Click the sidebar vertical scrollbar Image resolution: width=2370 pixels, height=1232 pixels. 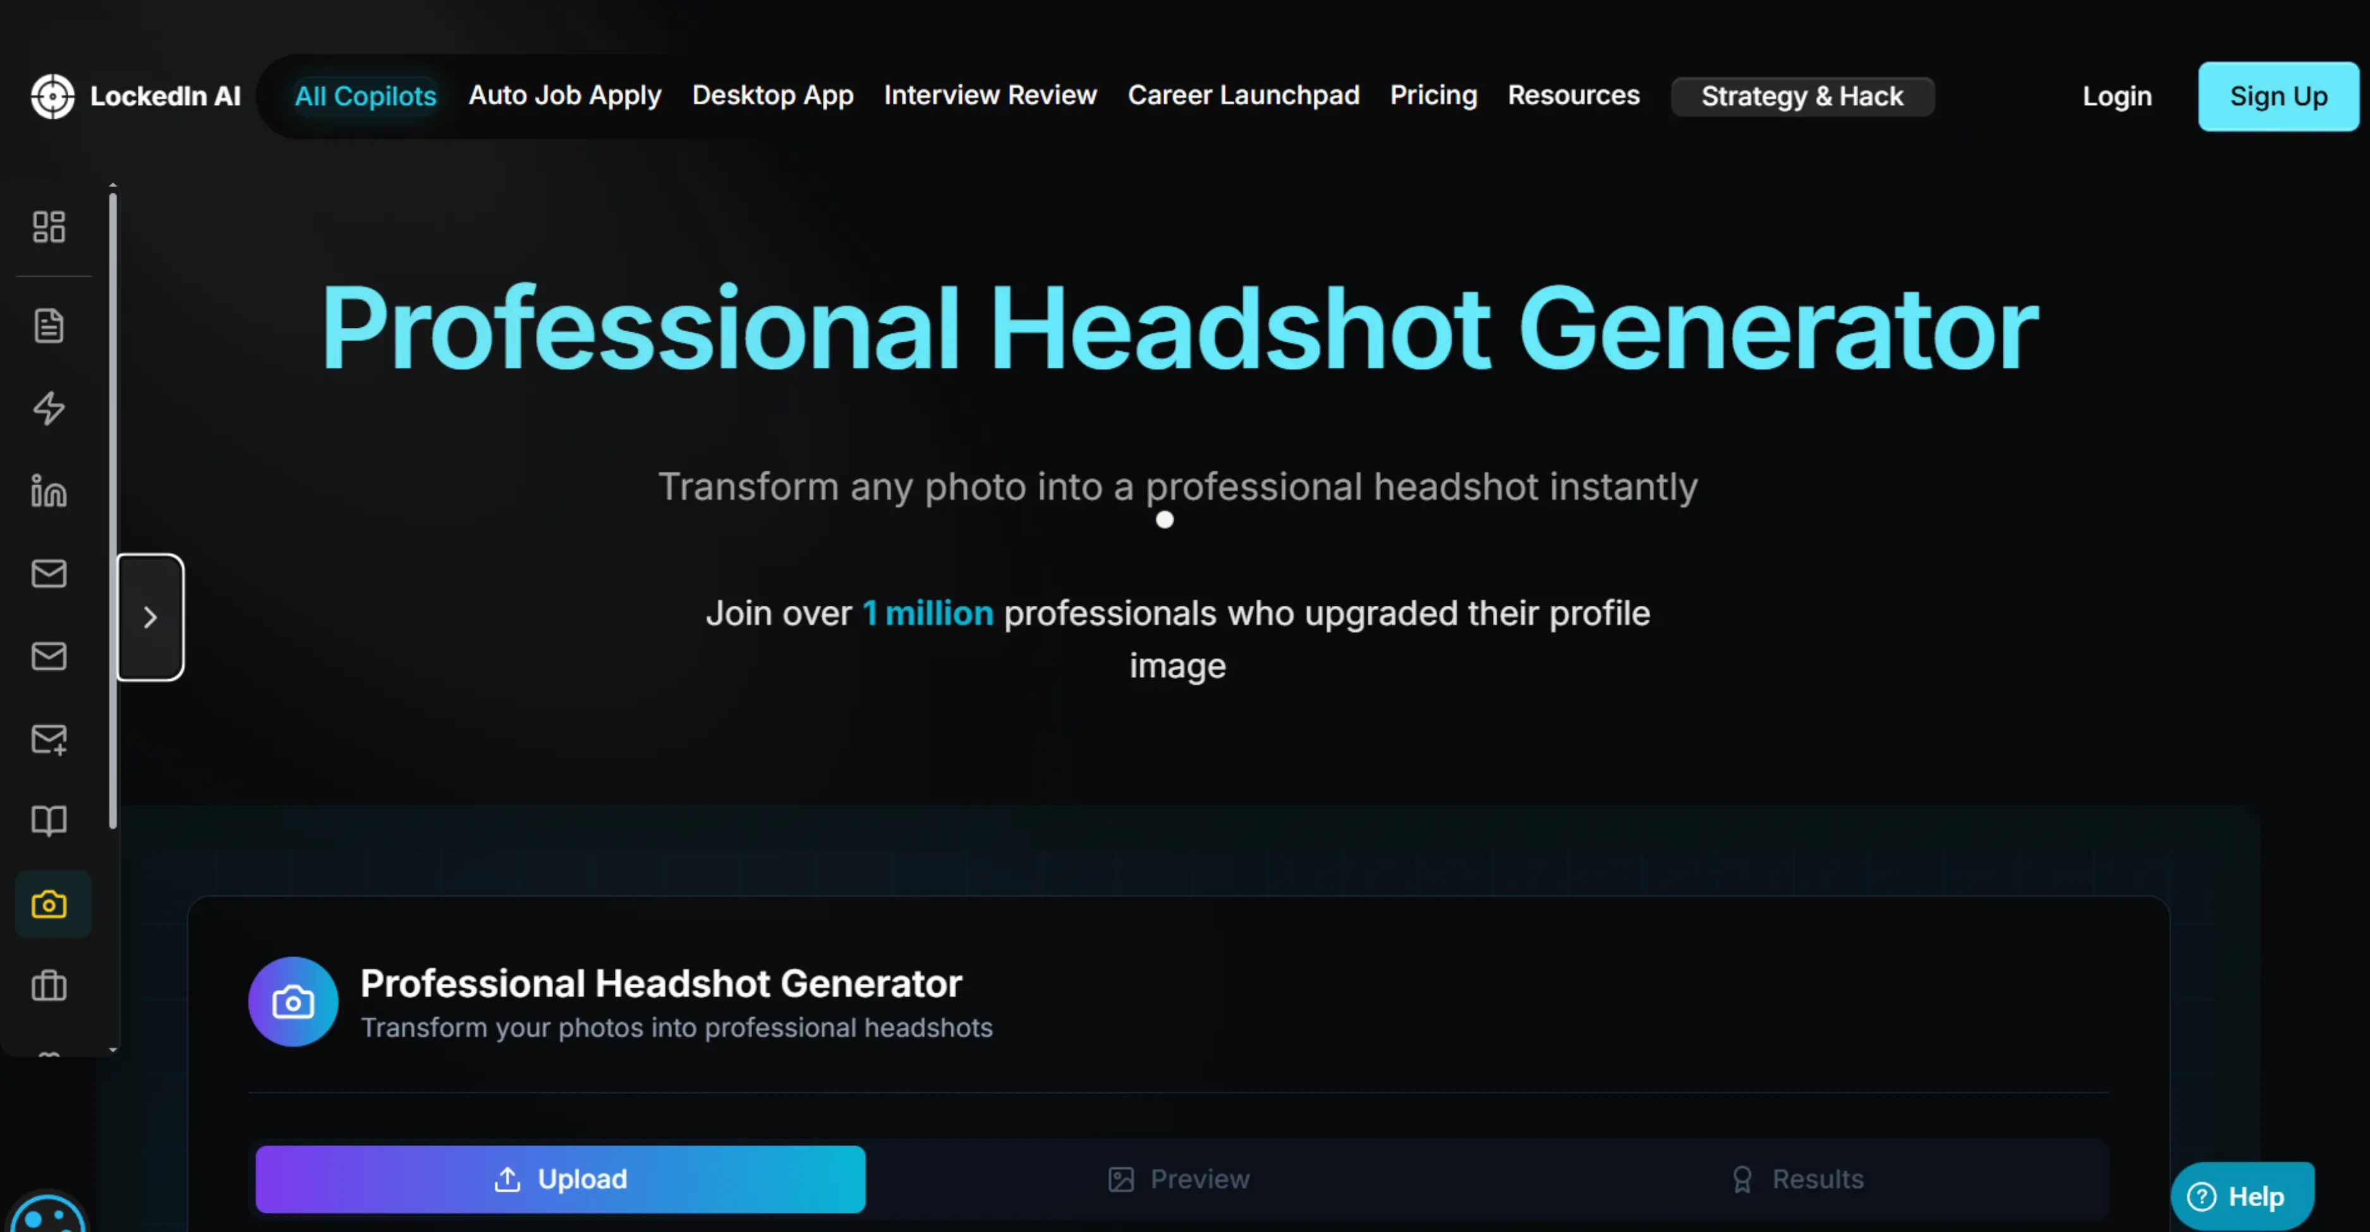113,510
